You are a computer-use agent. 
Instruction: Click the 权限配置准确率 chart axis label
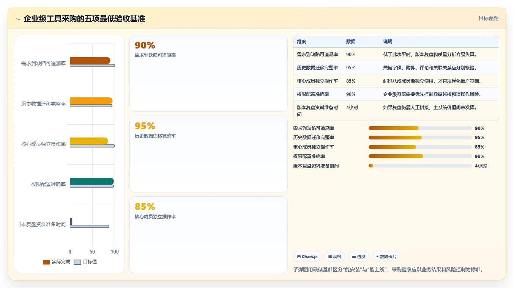(x=49, y=185)
